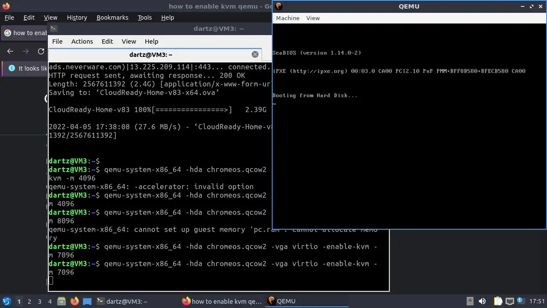The image size is (547, 308).
Task: Open the terminal's Help menu
Action: pyautogui.click(x=152, y=41)
